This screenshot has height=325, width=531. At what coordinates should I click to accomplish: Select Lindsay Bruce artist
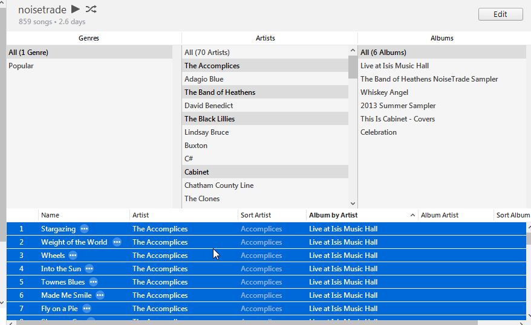point(265,132)
